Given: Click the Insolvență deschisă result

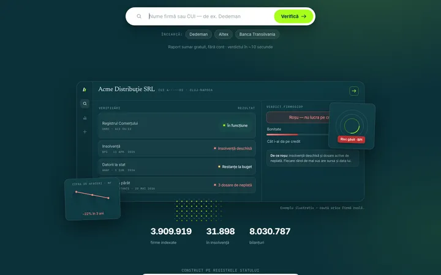Looking at the screenshot, I should click(233, 148).
